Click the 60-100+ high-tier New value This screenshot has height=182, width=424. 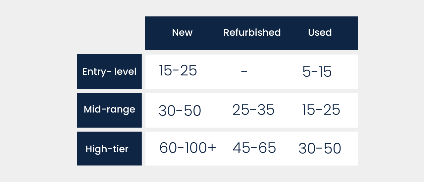[188, 148]
